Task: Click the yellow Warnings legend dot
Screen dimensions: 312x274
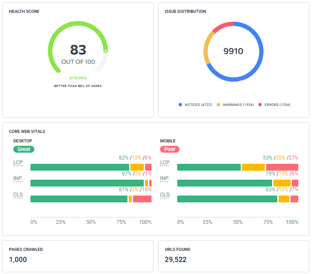Action: (218, 105)
